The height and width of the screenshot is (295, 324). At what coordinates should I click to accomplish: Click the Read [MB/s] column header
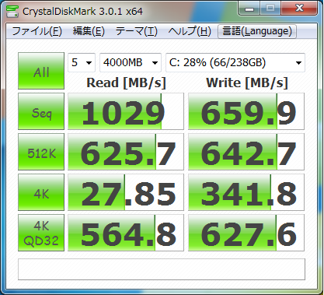coord(126,83)
